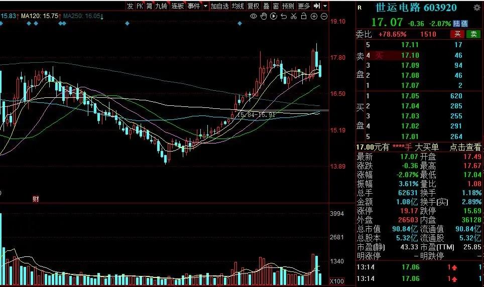The width and height of the screenshot is (484, 287).
Task: Click the 开盘 value 17.49
Action: pyautogui.click(x=472, y=157)
